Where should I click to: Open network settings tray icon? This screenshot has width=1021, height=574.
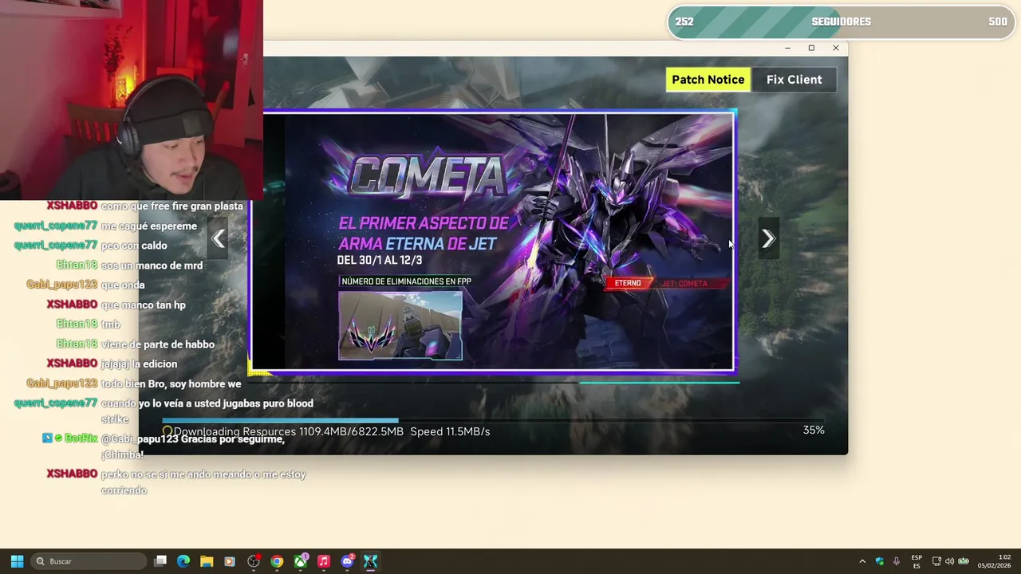[936, 561]
